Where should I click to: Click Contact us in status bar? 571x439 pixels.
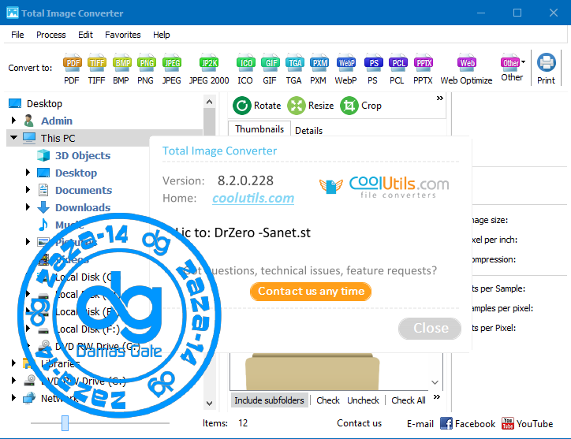359,423
